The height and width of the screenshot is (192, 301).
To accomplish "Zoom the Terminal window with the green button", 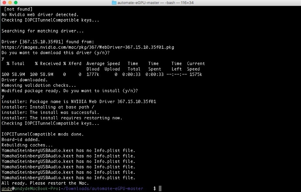I will (x=16, y=2).
